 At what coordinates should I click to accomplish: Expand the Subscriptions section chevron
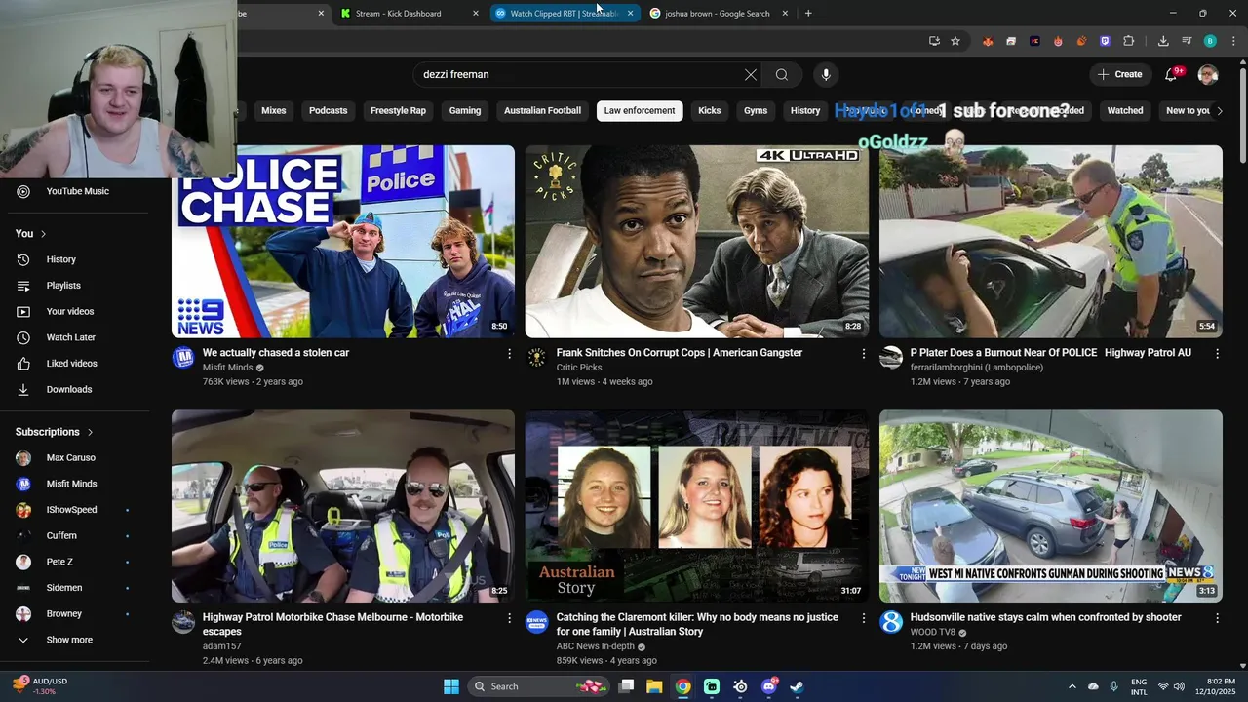[x=91, y=432]
